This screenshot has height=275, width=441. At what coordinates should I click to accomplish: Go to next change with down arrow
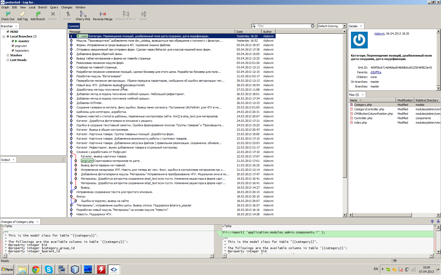point(438,222)
